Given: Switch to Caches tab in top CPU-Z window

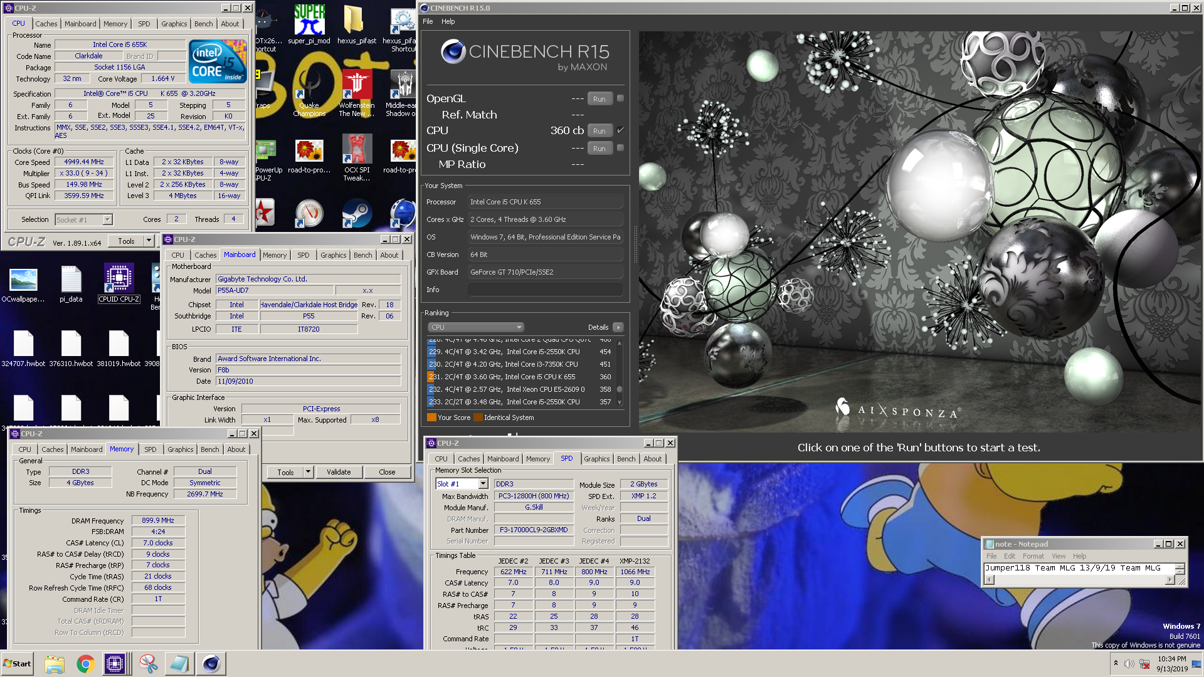Looking at the screenshot, I should [x=46, y=24].
